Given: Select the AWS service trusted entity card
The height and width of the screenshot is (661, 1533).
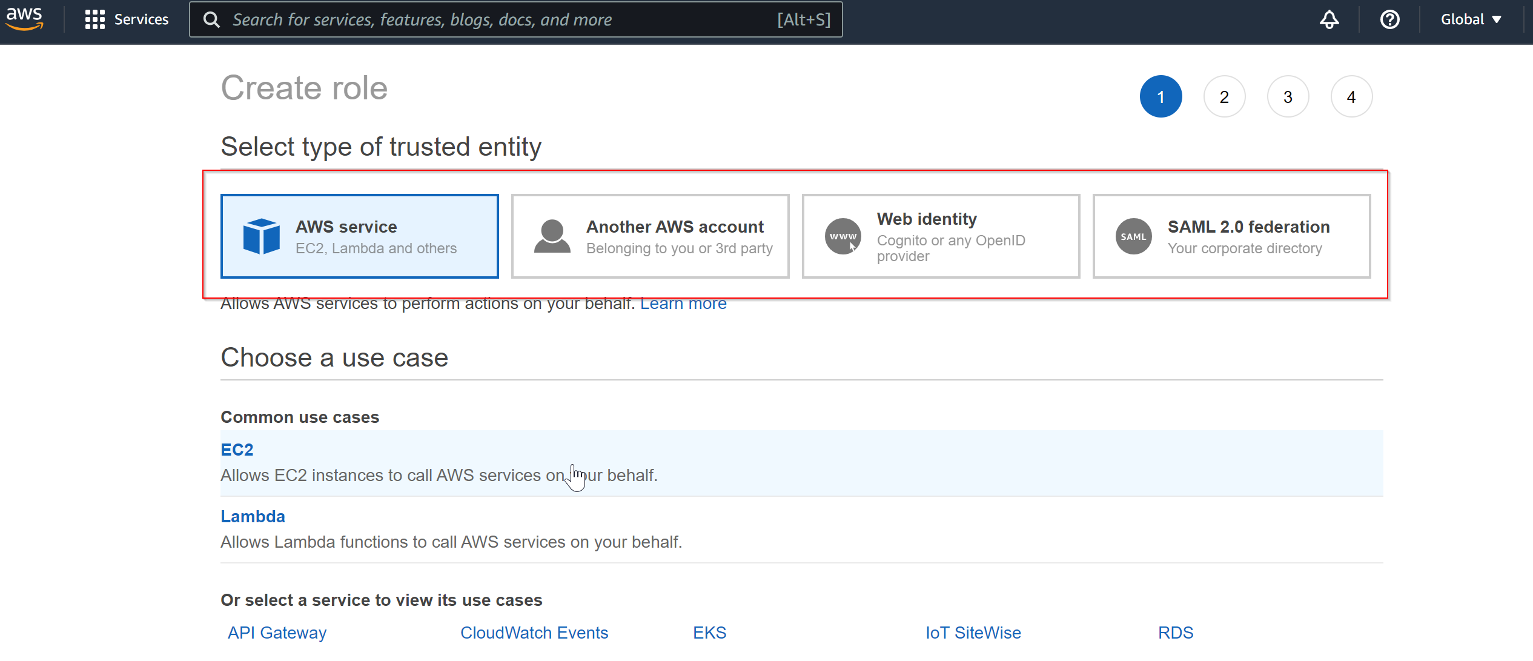Looking at the screenshot, I should coord(360,236).
